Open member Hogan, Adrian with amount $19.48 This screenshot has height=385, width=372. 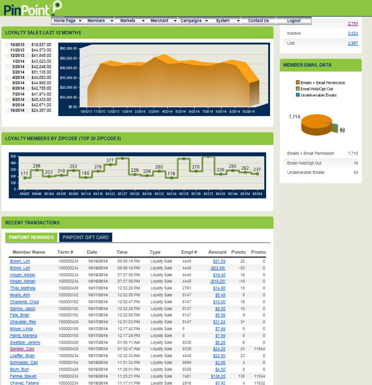(x=22, y=275)
